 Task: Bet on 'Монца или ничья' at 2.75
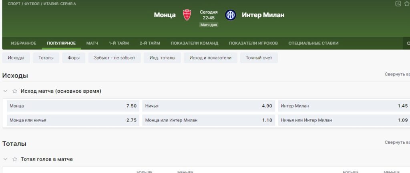click(x=73, y=120)
